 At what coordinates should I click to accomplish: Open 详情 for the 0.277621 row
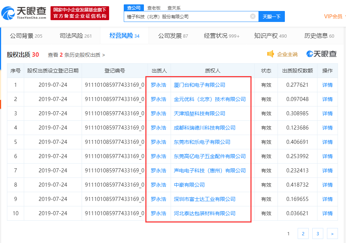[327, 85]
